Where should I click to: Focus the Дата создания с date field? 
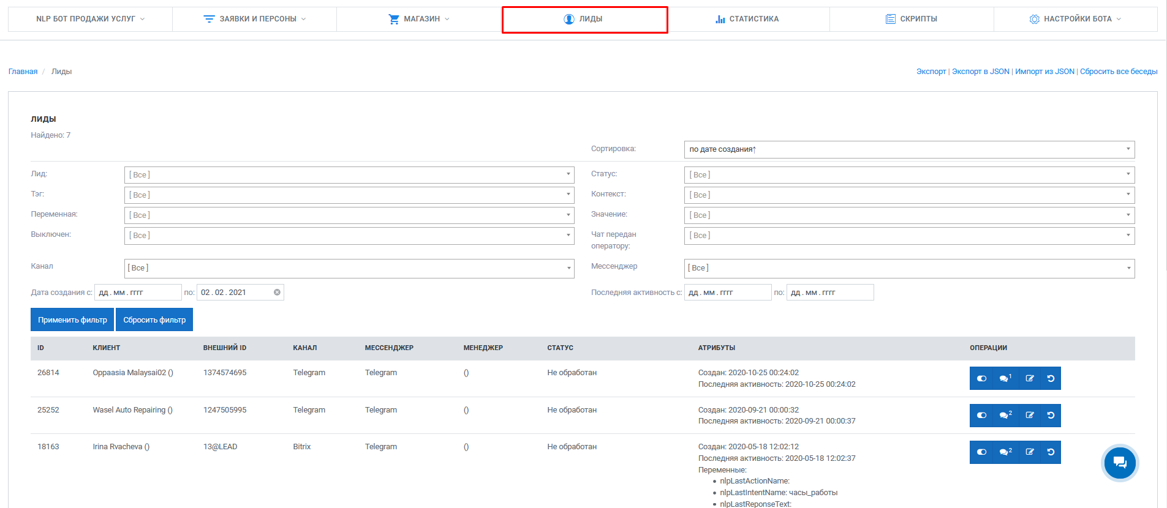click(x=138, y=293)
